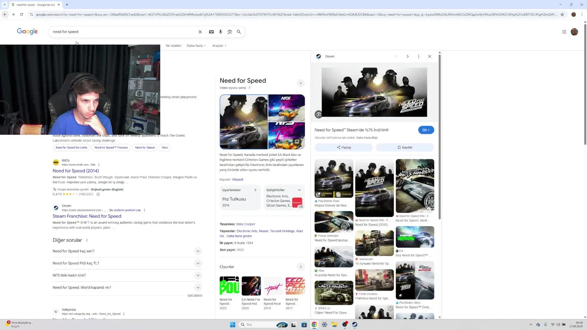The height and width of the screenshot is (330, 587).
Task: Select the Yer siteleri tab
Action: click(173, 45)
